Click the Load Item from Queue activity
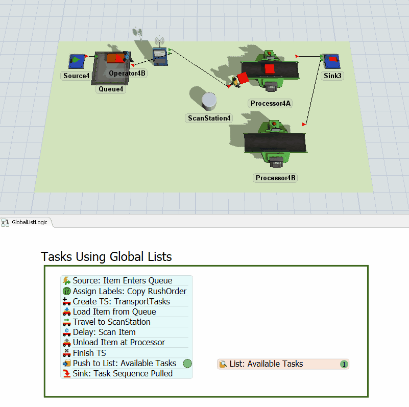The image size is (409, 407). (x=114, y=312)
